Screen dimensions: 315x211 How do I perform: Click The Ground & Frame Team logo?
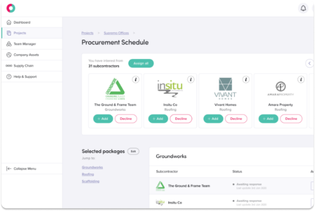(115, 89)
